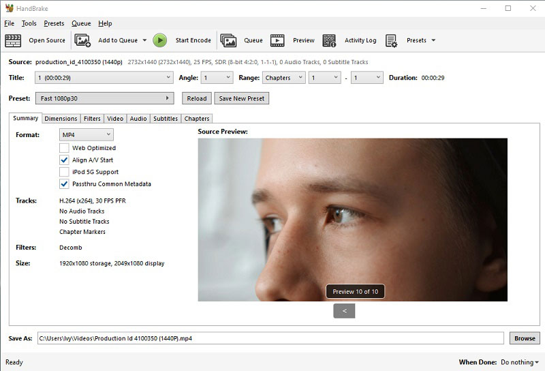Switch to the Chapters tab
The height and width of the screenshot is (371, 545).
pyautogui.click(x=197, y=119)
